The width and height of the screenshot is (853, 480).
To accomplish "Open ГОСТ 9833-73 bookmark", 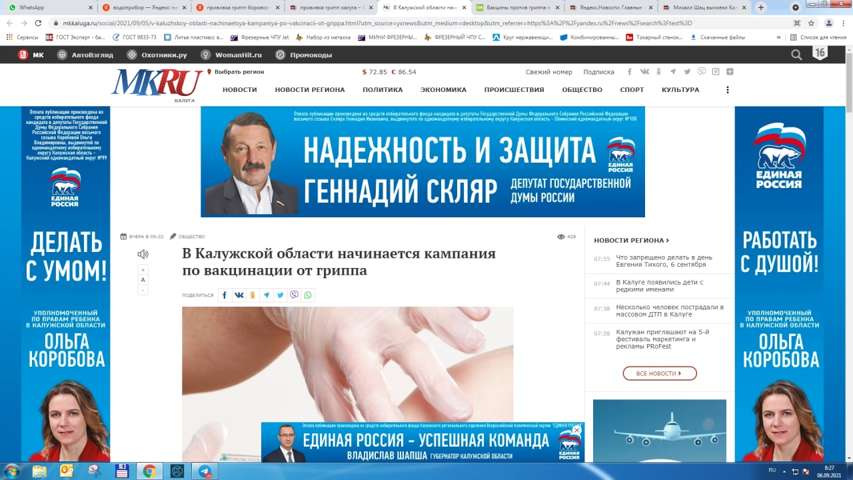I will 135,37.
